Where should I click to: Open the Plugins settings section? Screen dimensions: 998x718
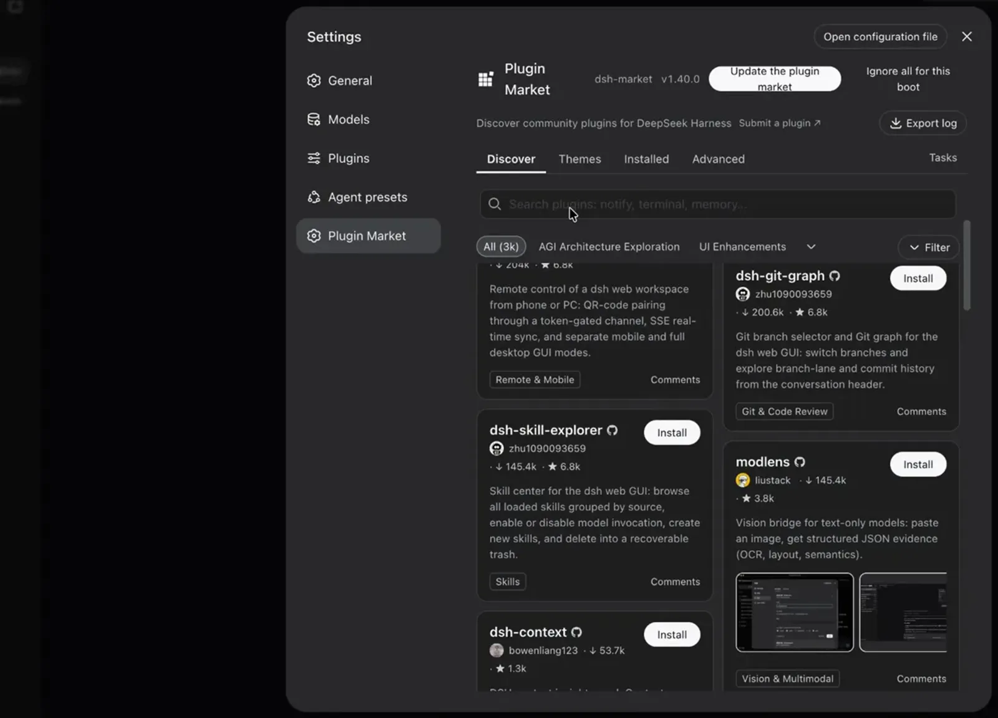pos(368,158)
